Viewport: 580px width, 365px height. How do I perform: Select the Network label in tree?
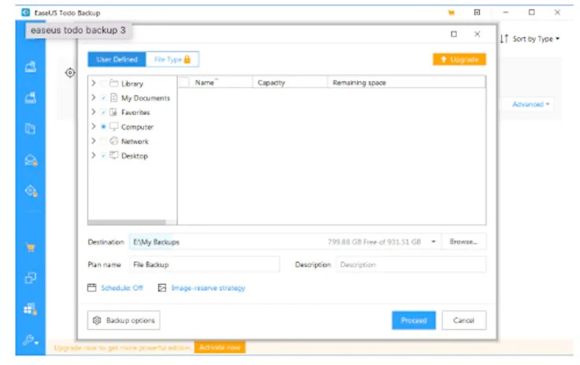[135, 141]
